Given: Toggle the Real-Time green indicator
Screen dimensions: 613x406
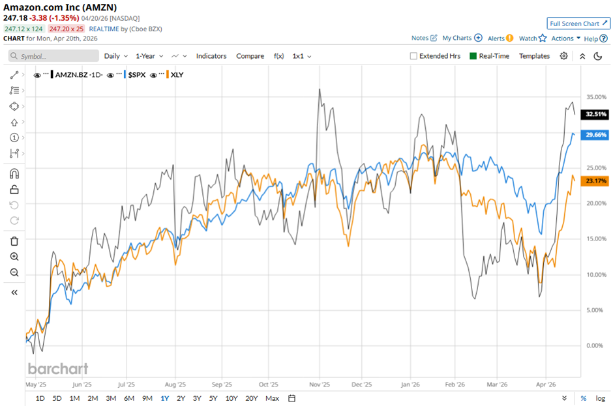Looking at the screenshot, I should coord(473,56).
